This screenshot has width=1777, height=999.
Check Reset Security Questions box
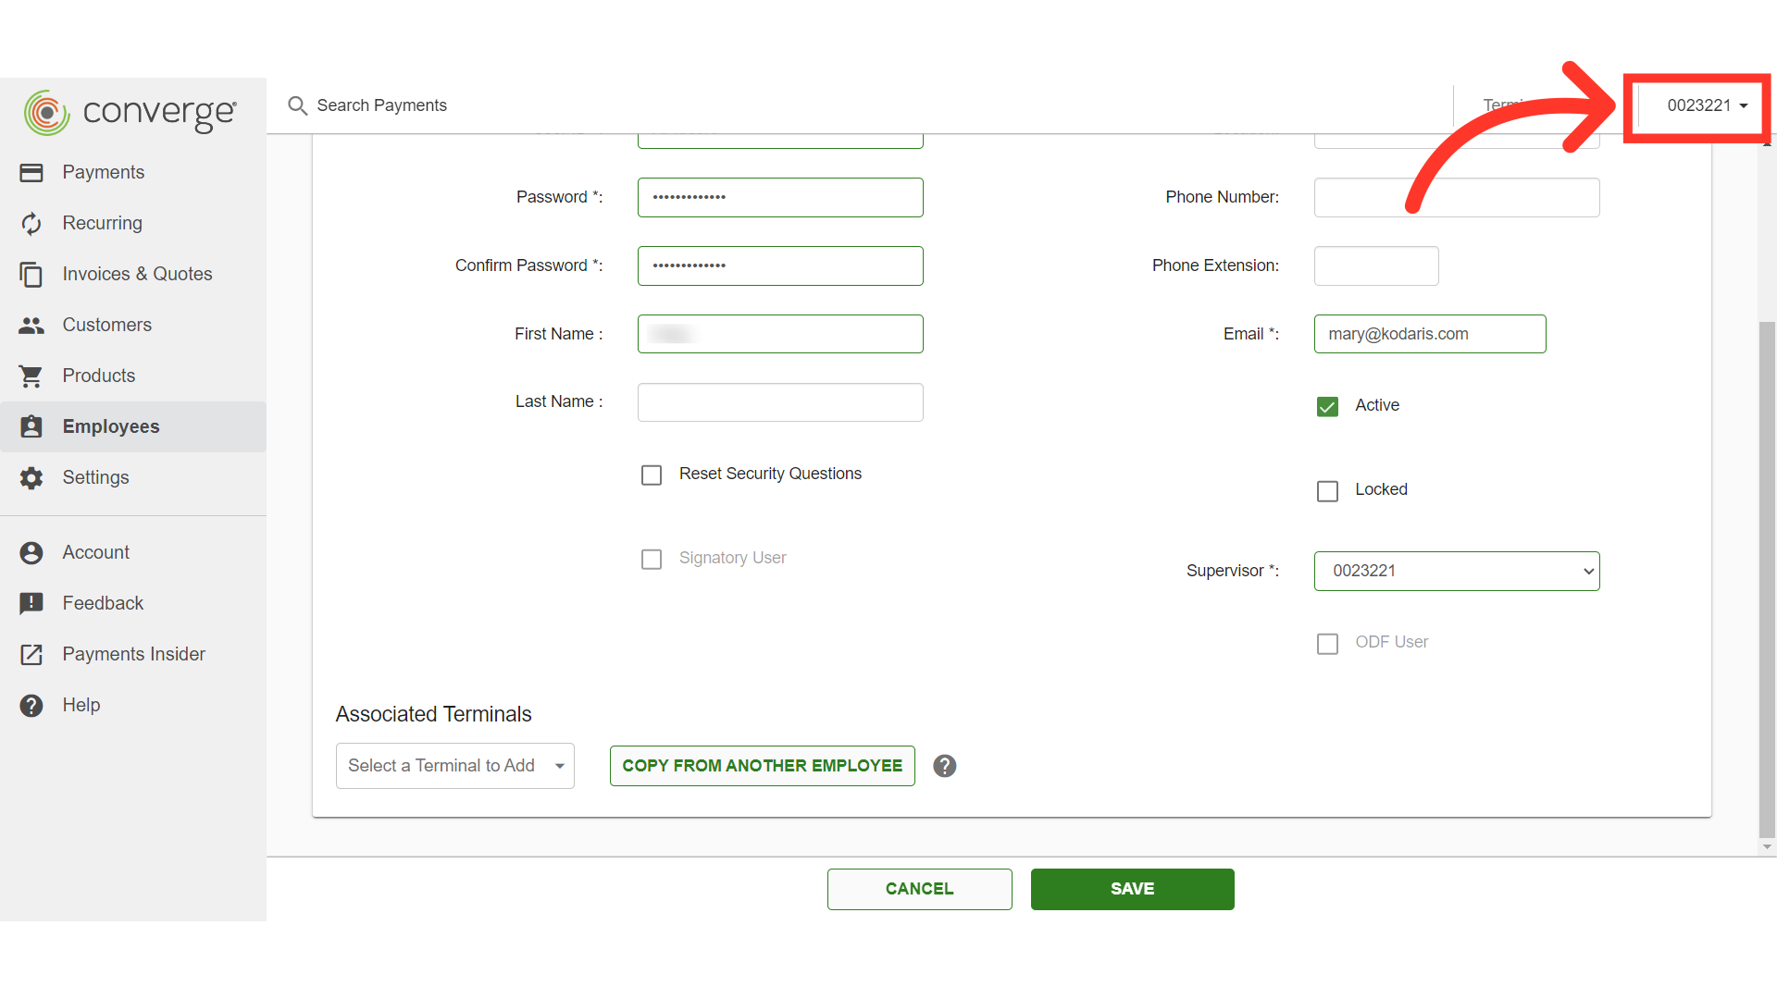tap(652, 475)
